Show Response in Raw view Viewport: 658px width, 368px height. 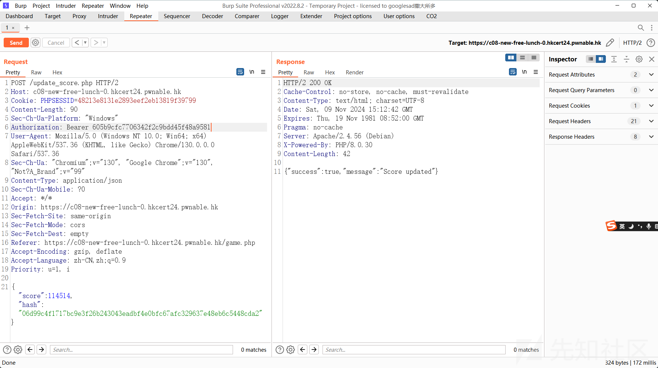click(309, 72)
